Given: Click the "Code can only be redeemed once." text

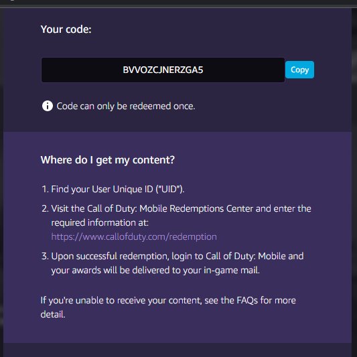Looking at the screenshot, I should pyautogui.click(x=126, y=106).
